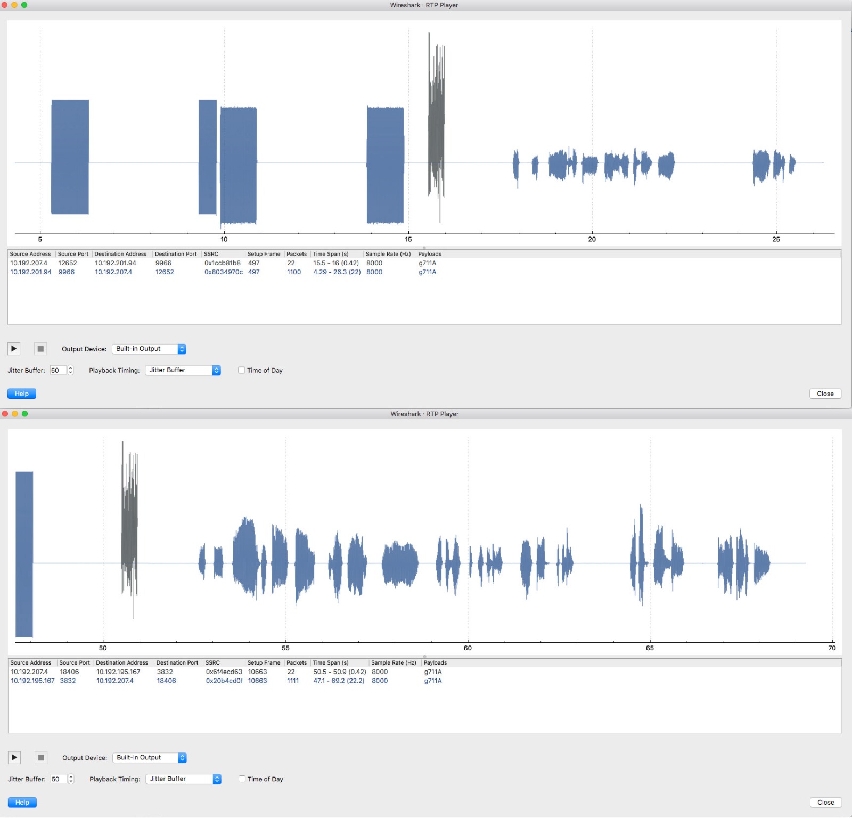Screen dimensions: 852x818
Task: Sort by SSRC column in top window
Action: click(x=223, y=254)
